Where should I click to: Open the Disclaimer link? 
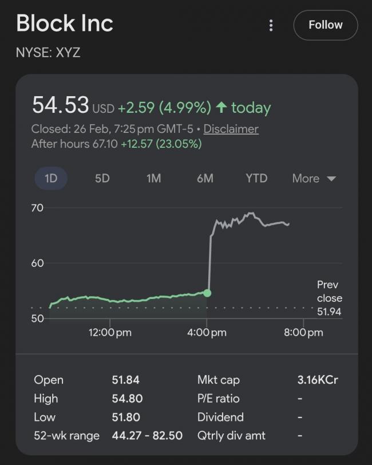pos(231,129)
